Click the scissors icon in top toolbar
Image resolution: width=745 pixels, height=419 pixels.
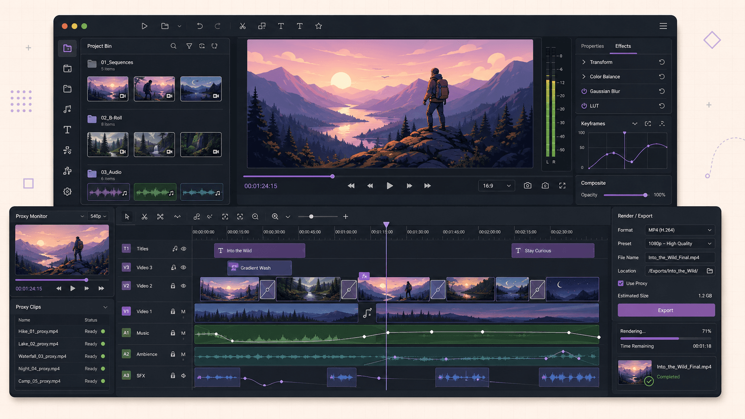tap(242, 26)
